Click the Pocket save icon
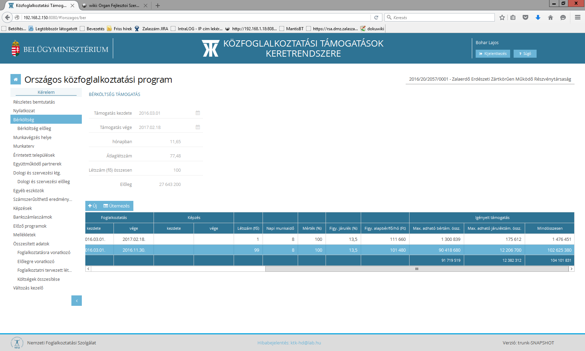The height and width of the screenshot is (351, 585). pyautogui.click(x=525, y=17)
